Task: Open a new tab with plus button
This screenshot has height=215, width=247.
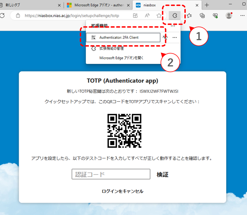Action: click(207, 5)
